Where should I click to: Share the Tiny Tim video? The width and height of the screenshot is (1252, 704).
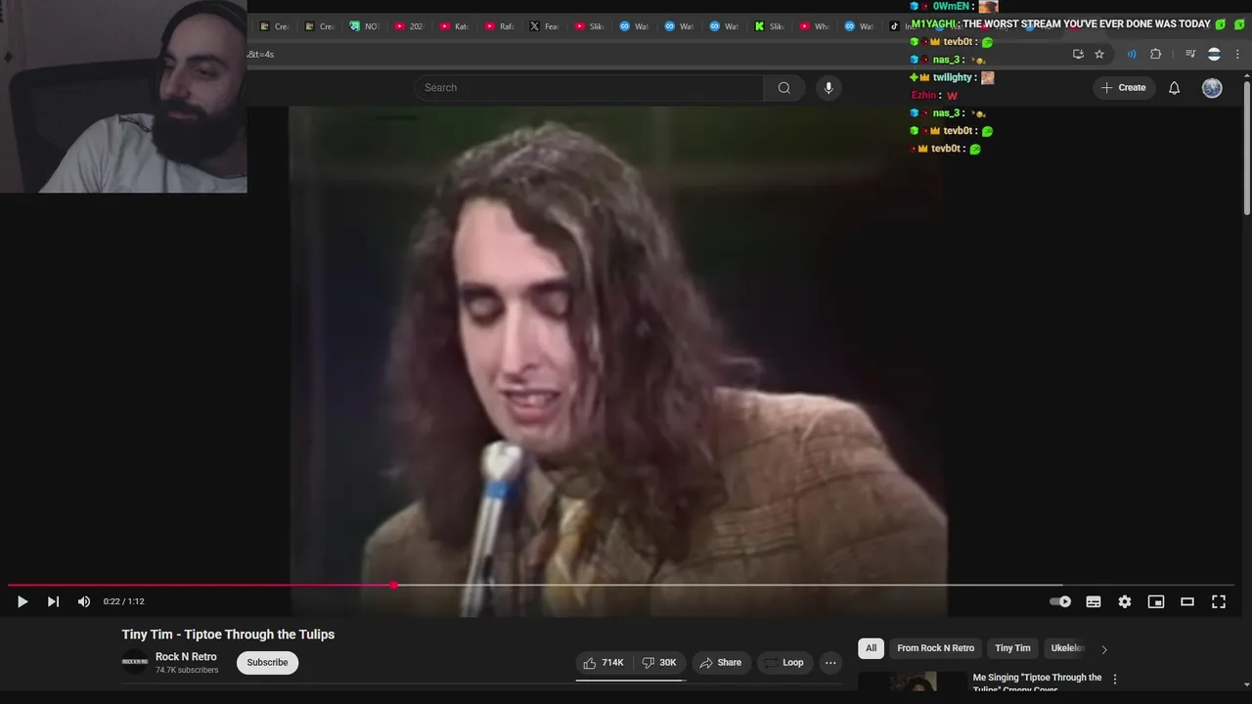[721, 663]
